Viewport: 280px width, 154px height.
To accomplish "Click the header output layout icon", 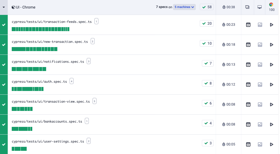I will pos(247,7).
